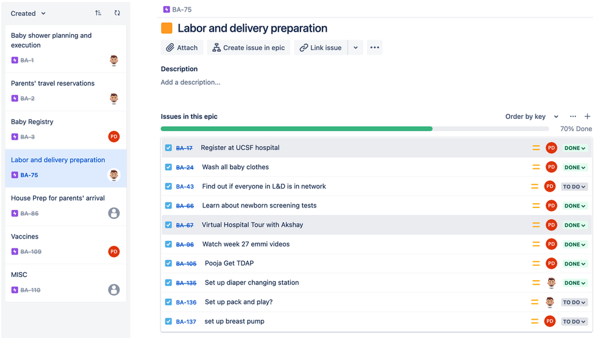Open the Order by key dropdown
Image resolution: width=609 pixels, height=338 pixels.
(x=532, y=117)
